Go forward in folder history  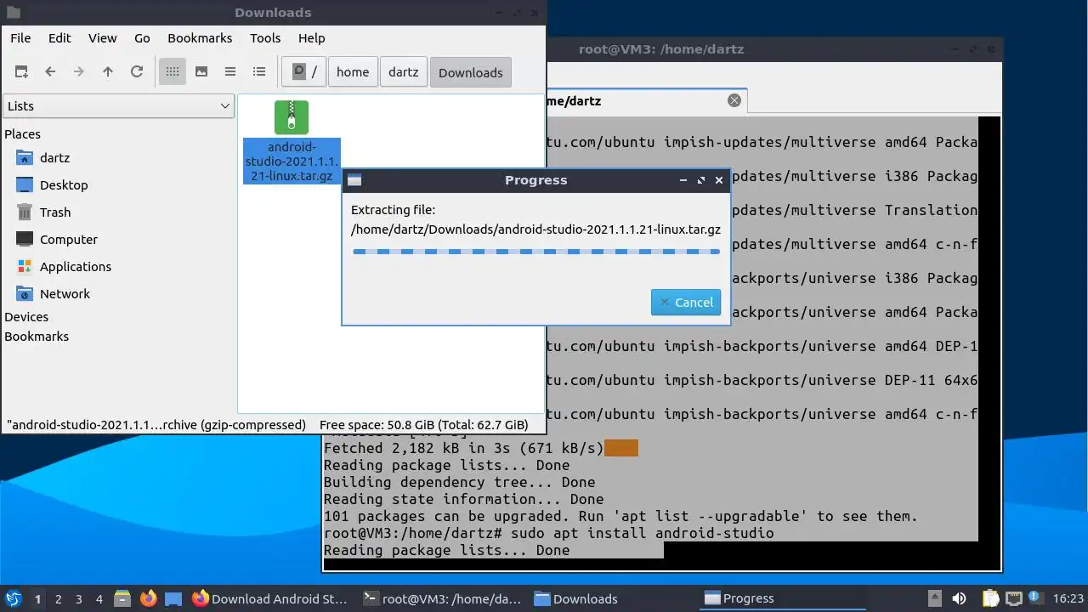(x=79, y=72)
